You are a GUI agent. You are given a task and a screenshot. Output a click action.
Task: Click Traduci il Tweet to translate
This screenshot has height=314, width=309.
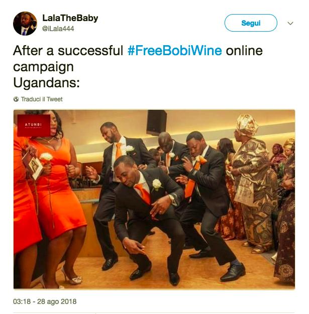coord(42,99)
